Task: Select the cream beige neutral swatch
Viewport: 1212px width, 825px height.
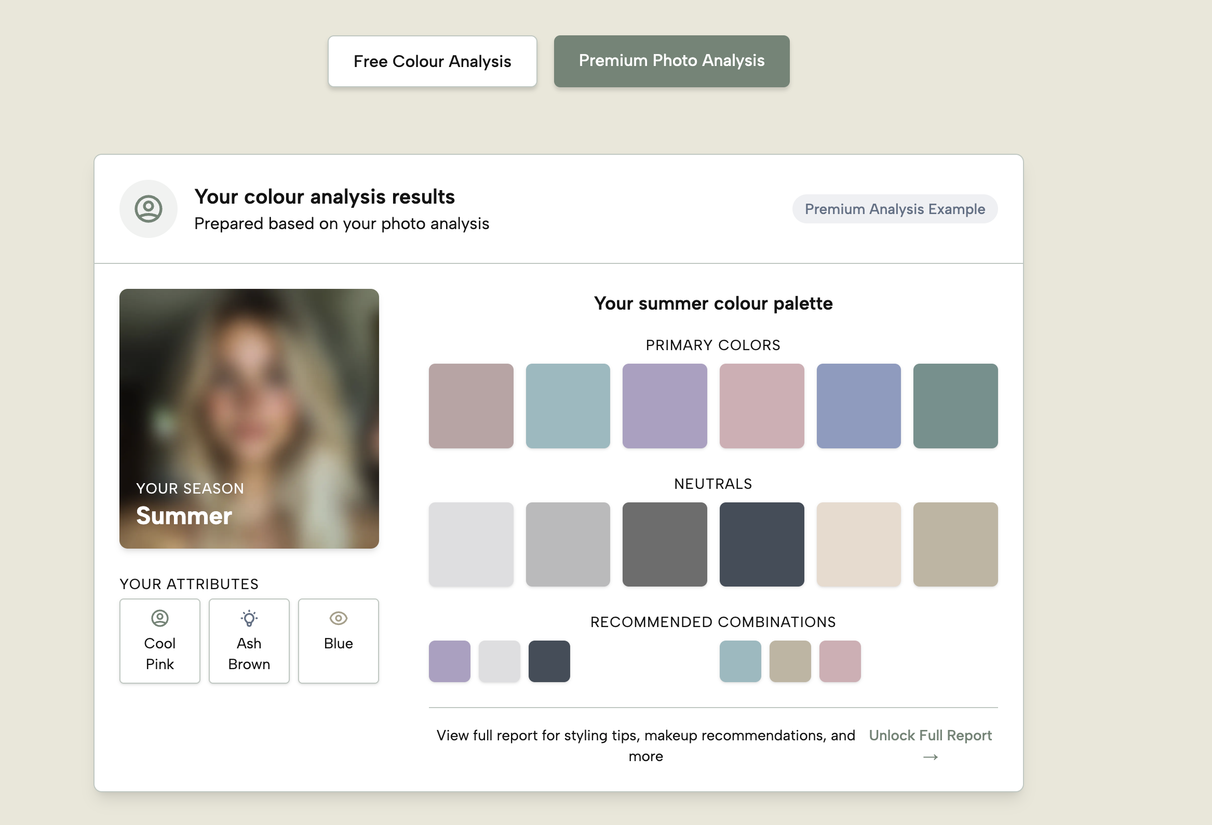Action: point(858,544)
